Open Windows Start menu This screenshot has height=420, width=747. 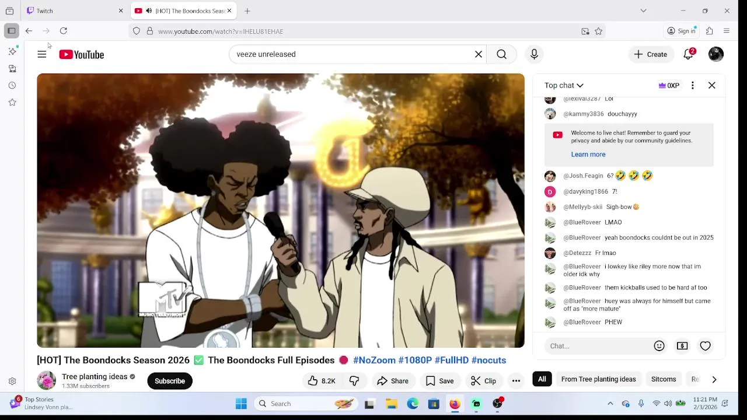(x=241, y=404)
